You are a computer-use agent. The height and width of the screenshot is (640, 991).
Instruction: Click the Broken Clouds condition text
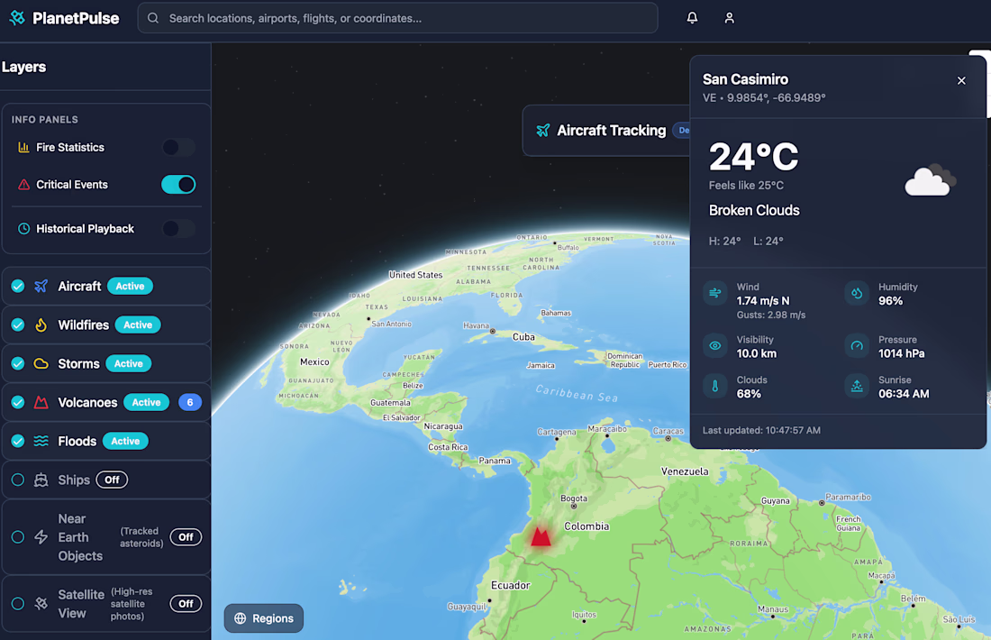[754, 211]
